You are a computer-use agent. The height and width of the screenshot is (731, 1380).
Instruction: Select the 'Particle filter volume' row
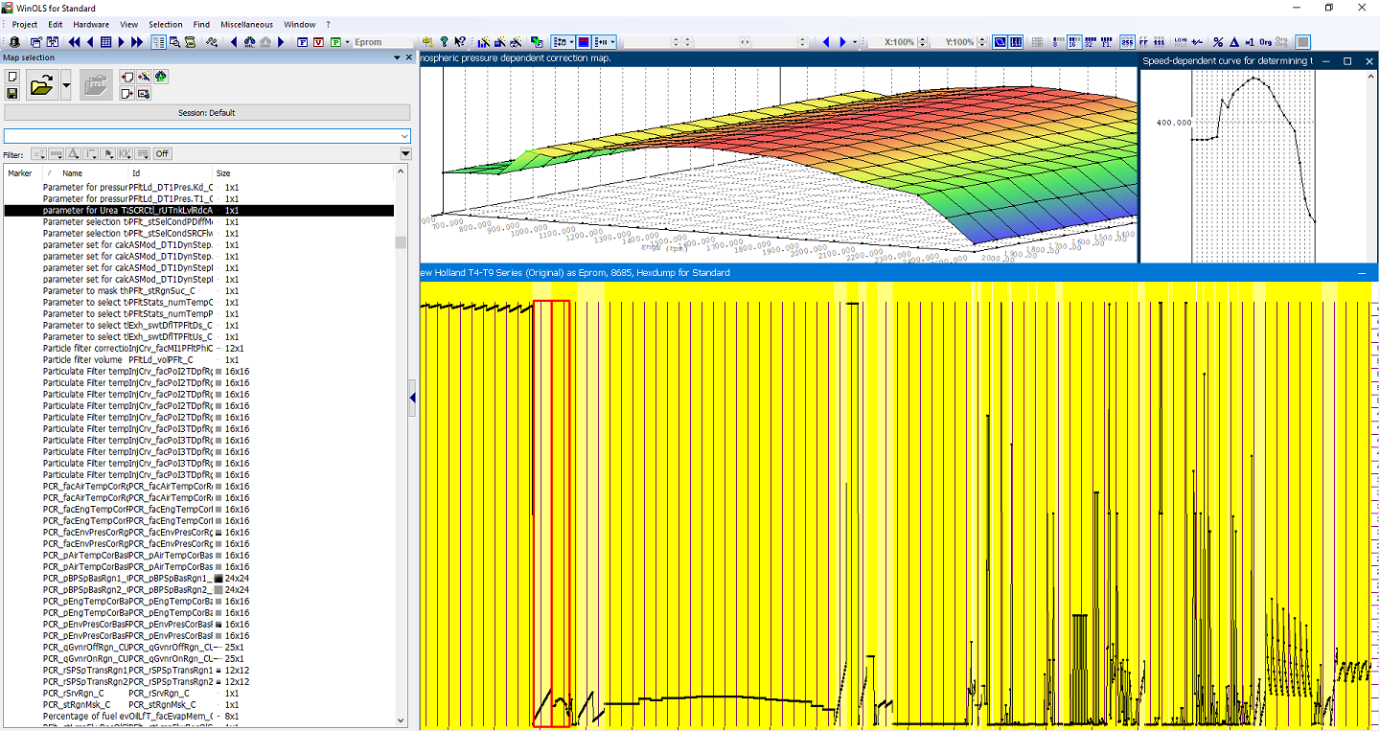pyautogui.click(x=199, y=359)
